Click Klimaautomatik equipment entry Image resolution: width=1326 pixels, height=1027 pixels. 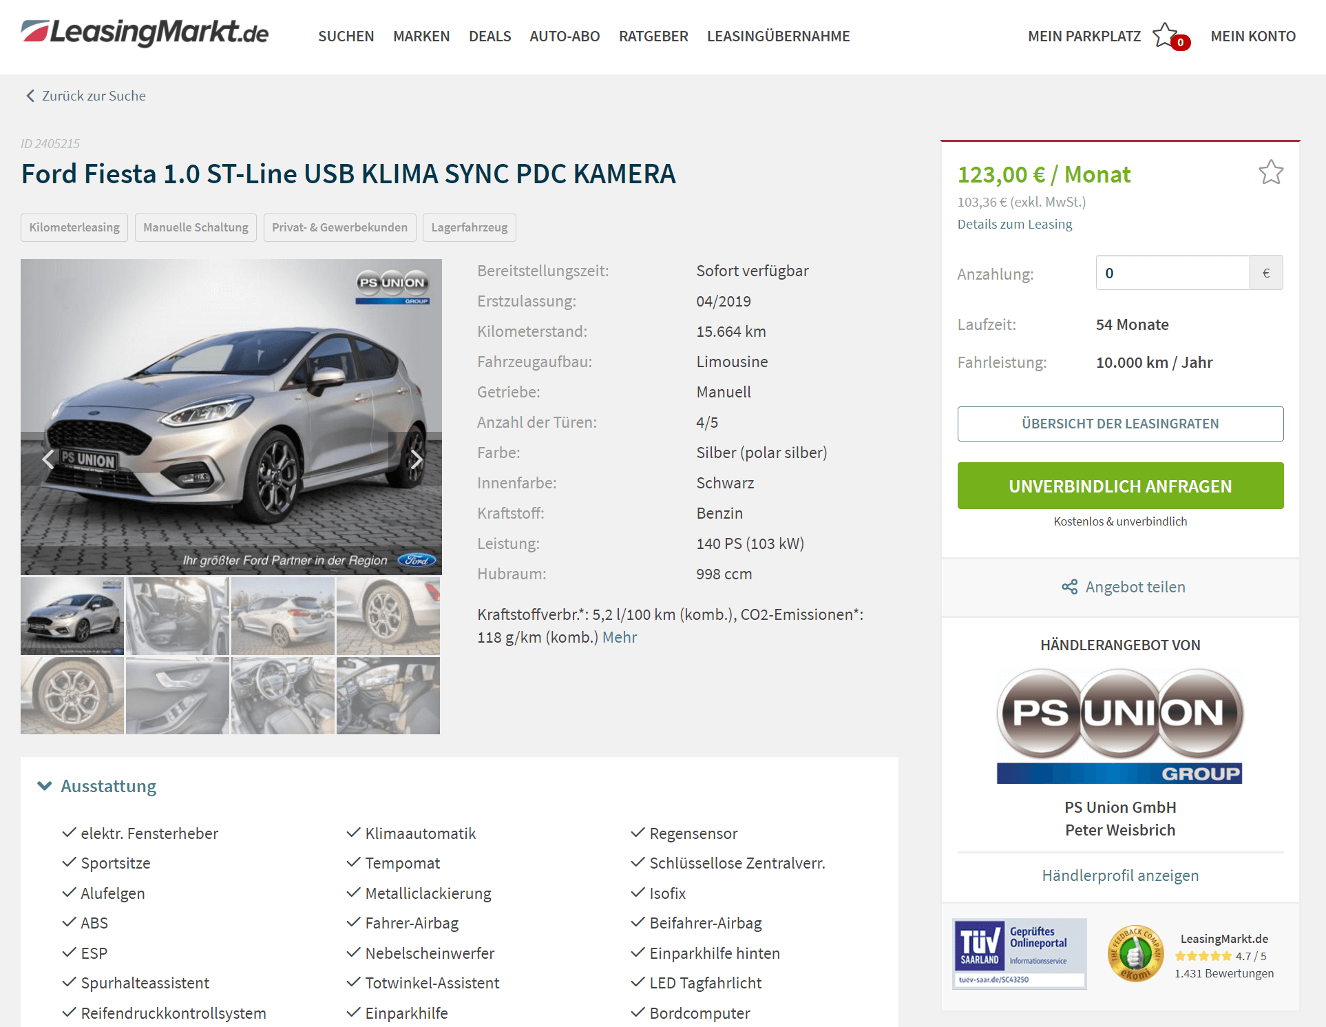click(420, 833)
